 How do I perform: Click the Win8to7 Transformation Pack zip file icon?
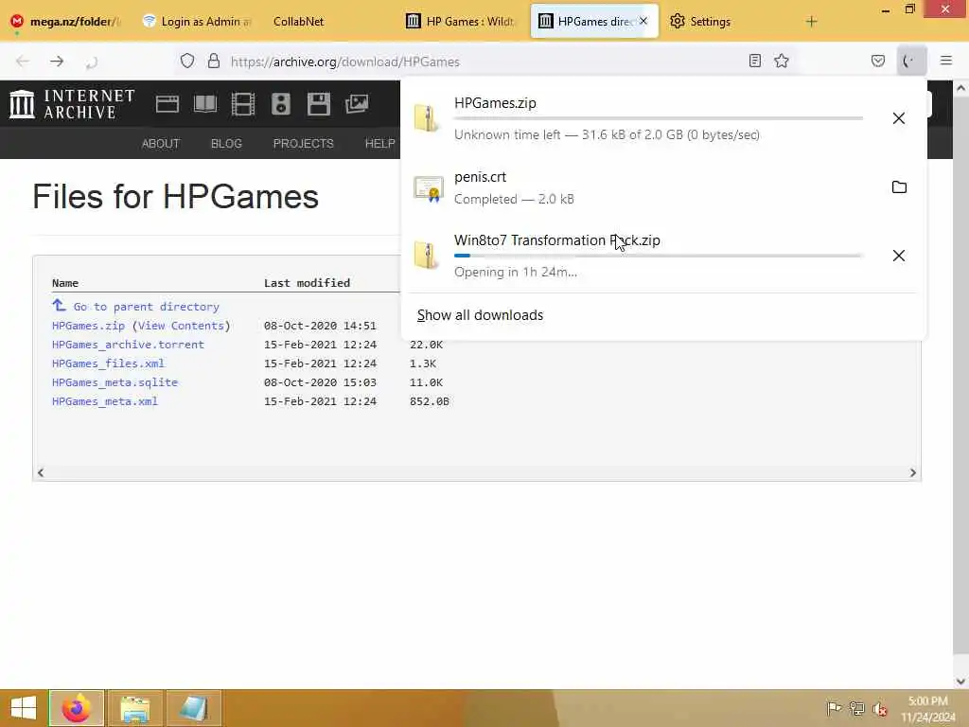pos(427,255)
